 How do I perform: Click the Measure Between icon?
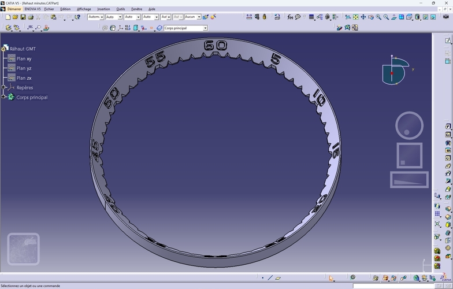coord(248,17)
